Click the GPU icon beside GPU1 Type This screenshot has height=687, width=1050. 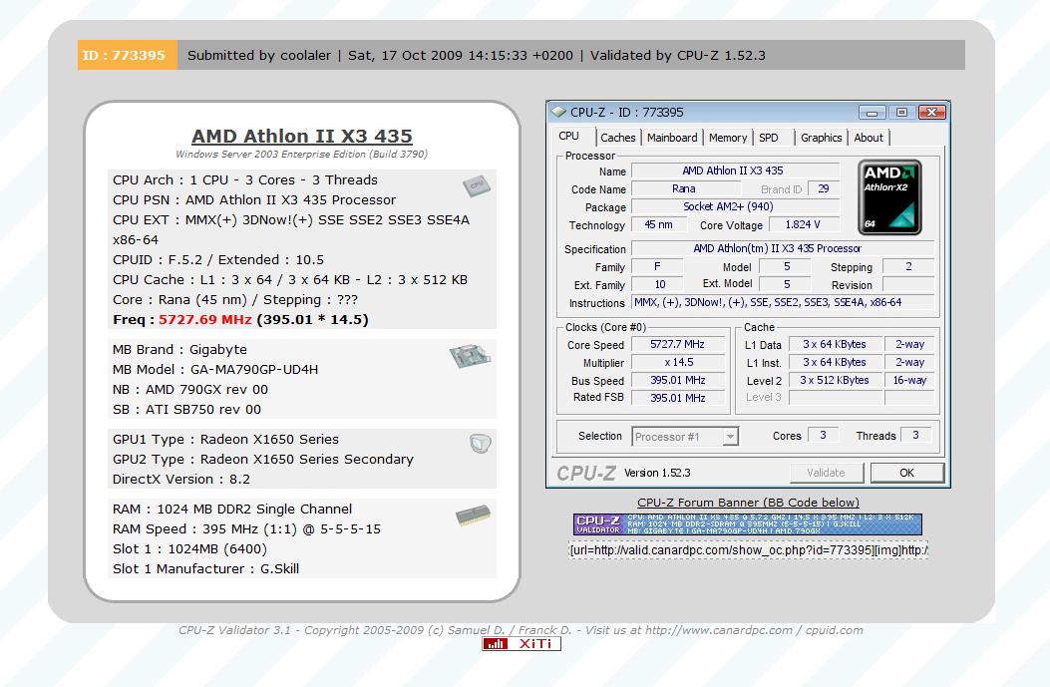(x=481, y=443)
